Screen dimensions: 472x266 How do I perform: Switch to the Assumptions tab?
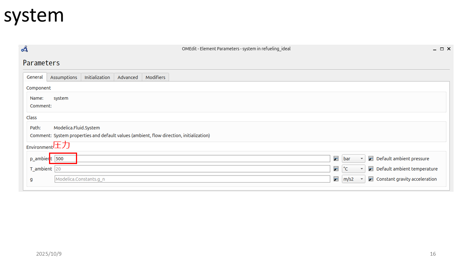click(63, 77)
